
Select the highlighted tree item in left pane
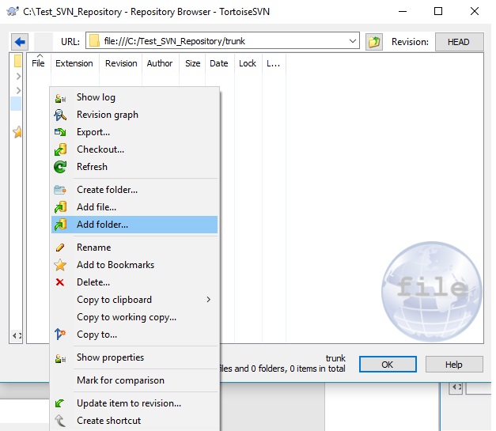point(16,104)
